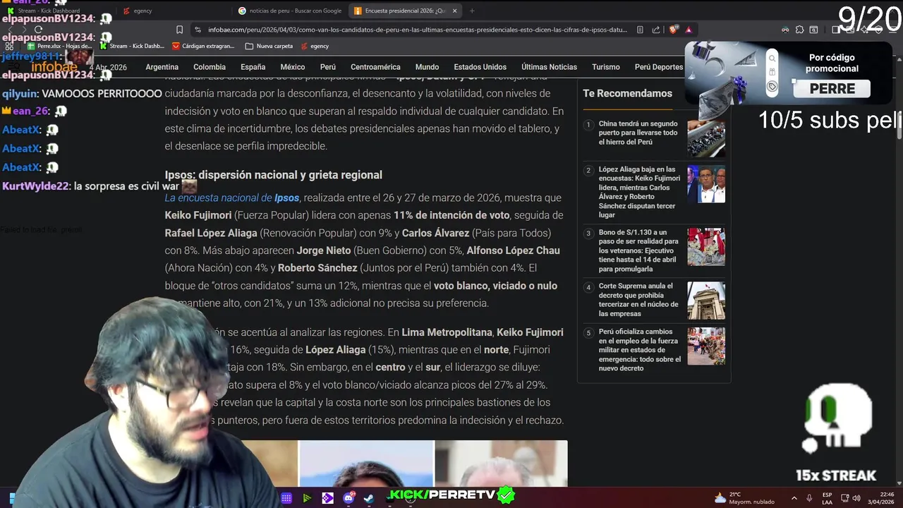The image size is (903, 508).
Task: Open 'Corte Suprema anula el decreto' article
Action: [x=638, y=300]
